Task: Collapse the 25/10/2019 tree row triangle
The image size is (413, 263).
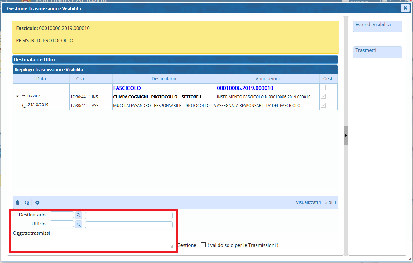Action: pos(17,97)
